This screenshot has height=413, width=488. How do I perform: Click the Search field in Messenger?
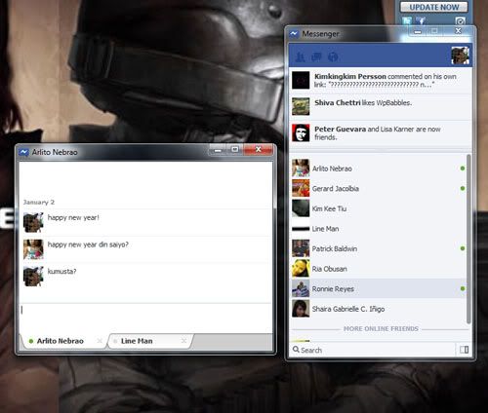pyautogui.click(x=373, y=350)
